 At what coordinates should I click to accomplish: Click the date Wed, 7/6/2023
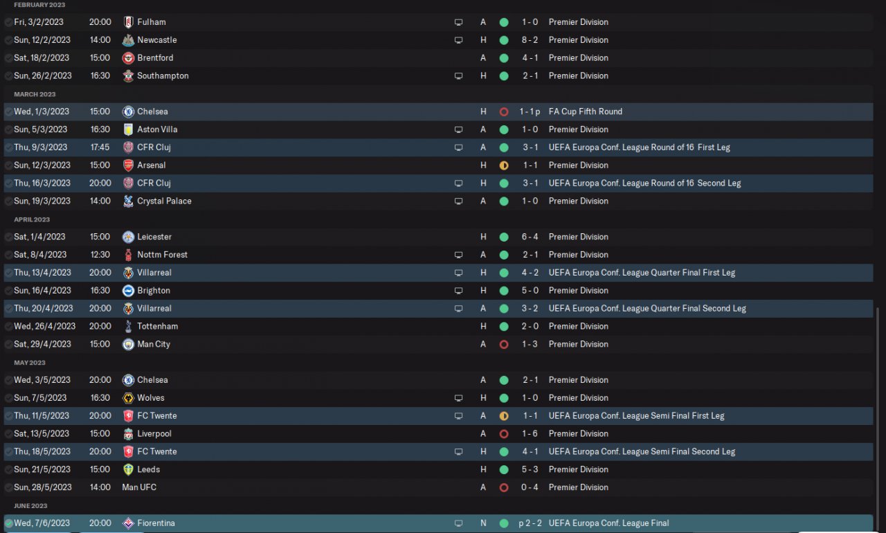[x=42, y=523]
